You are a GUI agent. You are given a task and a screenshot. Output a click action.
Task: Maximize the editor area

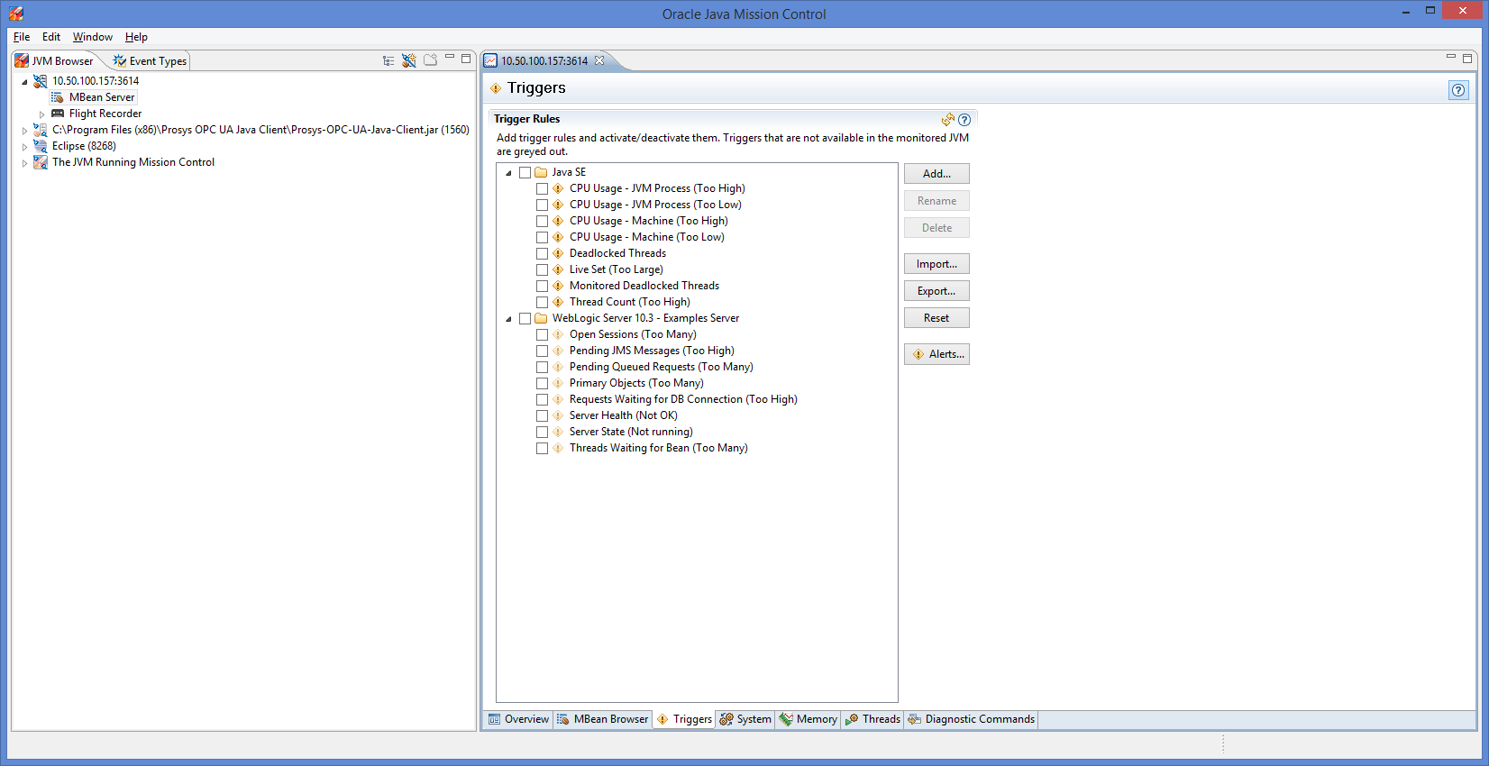pos(1467,59)
